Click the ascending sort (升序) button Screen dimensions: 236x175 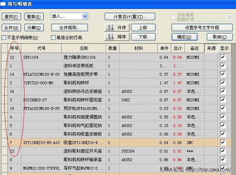[x=116, y=27]
